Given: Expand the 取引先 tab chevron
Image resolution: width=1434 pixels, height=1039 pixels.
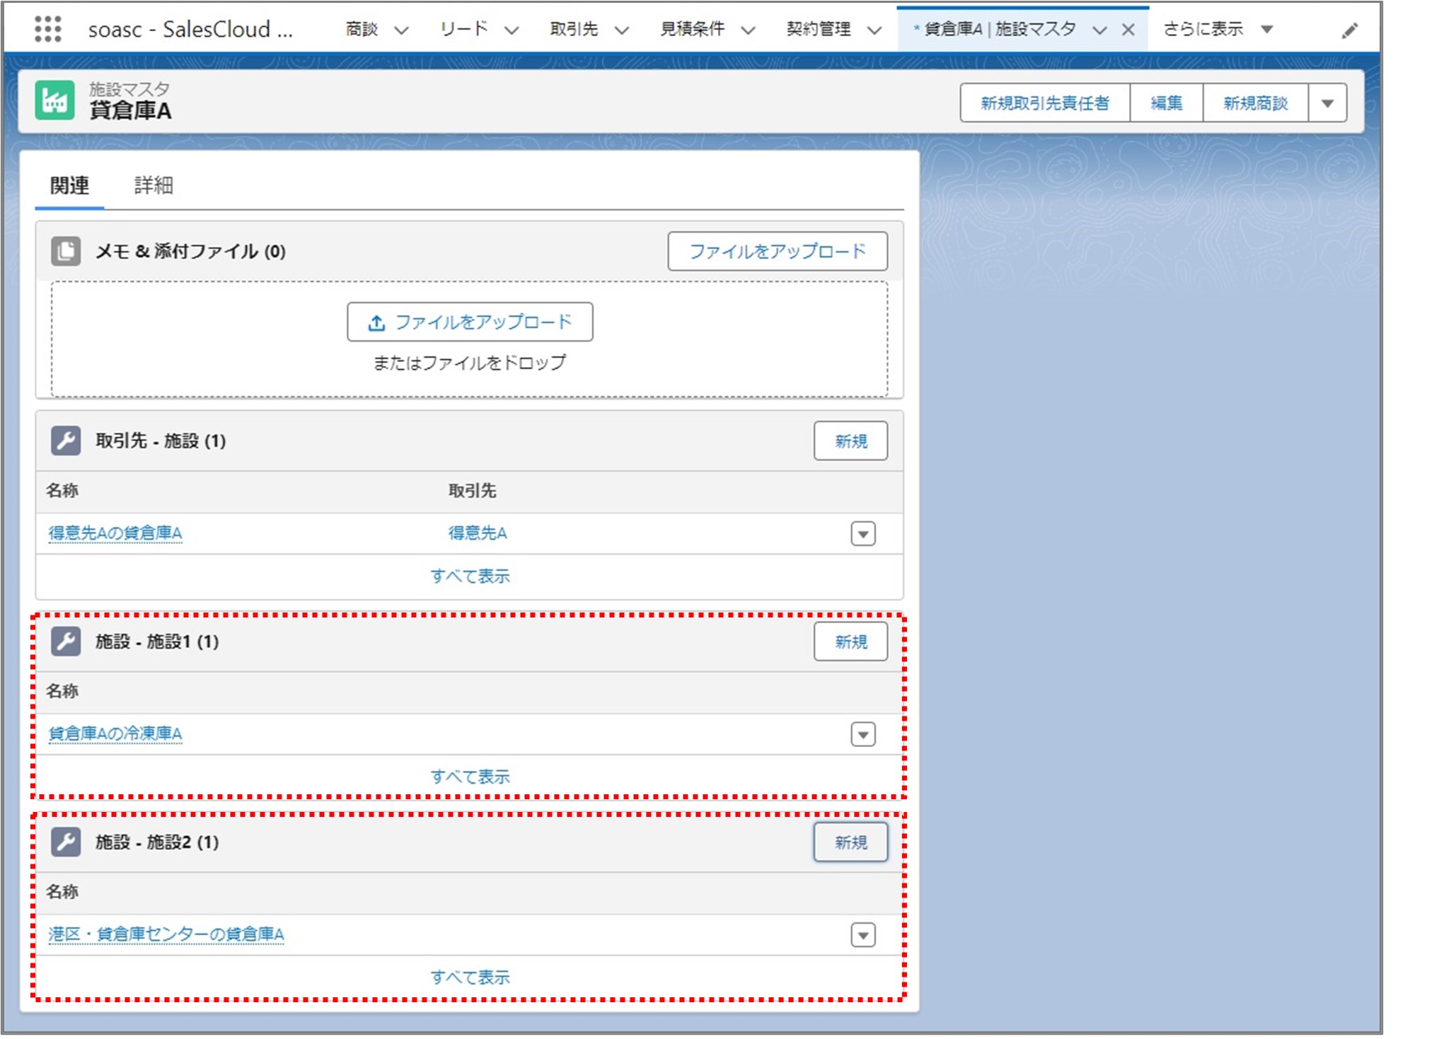Looking at the screenshot, I should point(622,30).
